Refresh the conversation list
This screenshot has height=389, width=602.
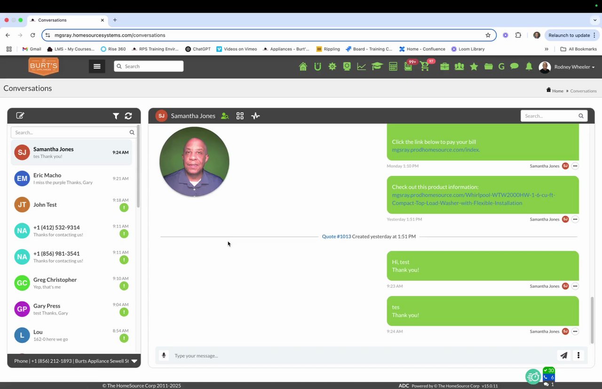point(128,116)
